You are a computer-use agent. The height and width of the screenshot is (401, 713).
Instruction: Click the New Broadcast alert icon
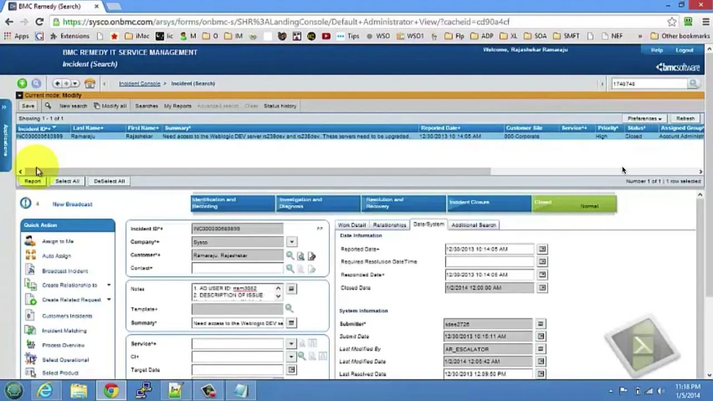[26, 203]
